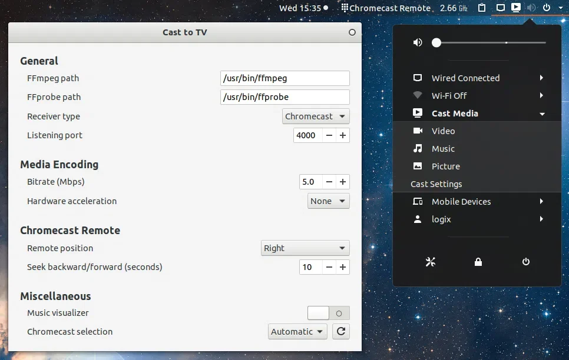Click the Chromecast Remote panel indicator
Viewport: 569px width, 360px height.
point(385,8)
